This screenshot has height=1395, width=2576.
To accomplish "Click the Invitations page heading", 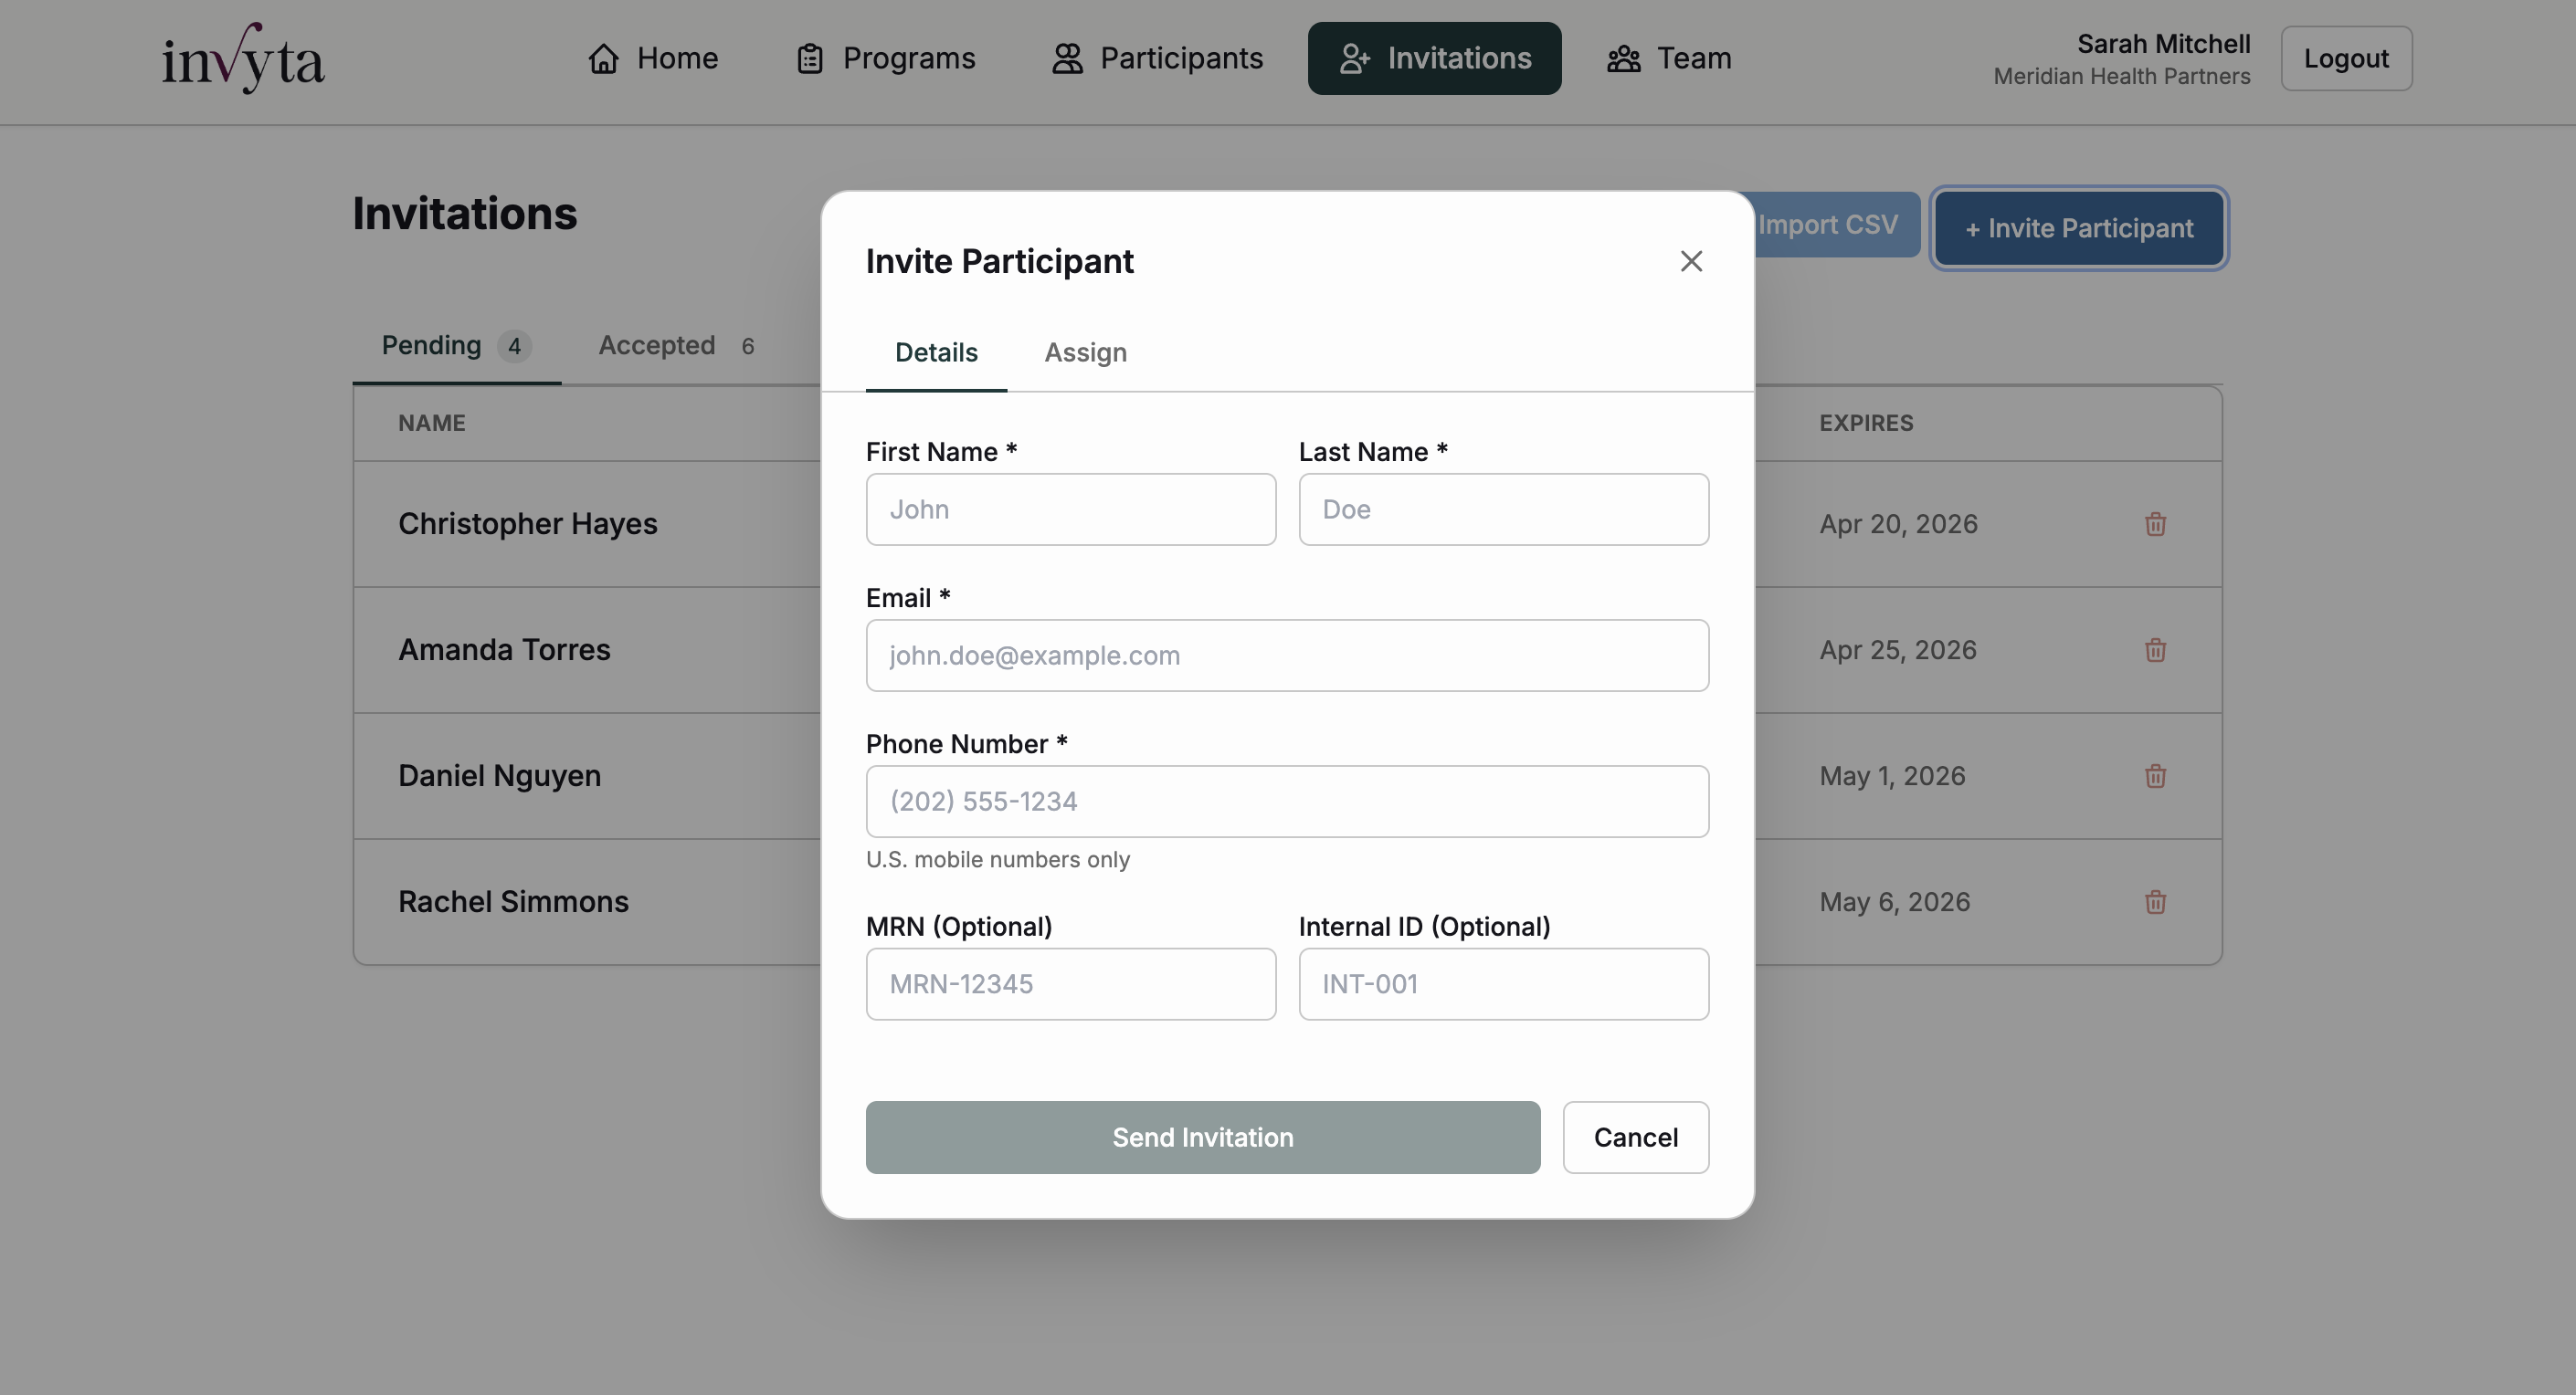I will pyautogui.click(x=465, y=213).
